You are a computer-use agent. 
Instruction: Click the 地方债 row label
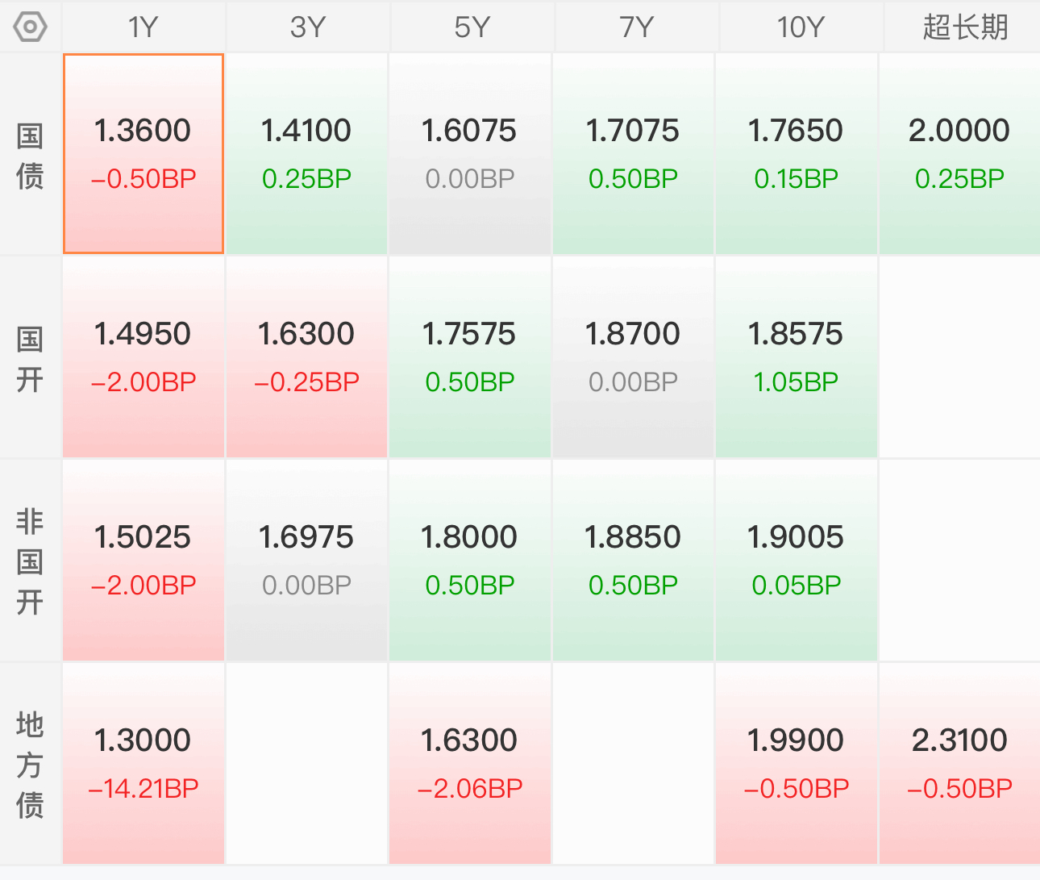30,765
